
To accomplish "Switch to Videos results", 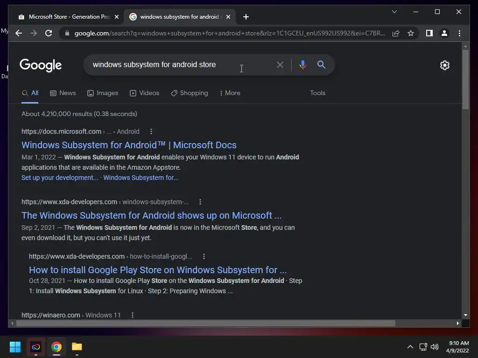I will point(145,93).
